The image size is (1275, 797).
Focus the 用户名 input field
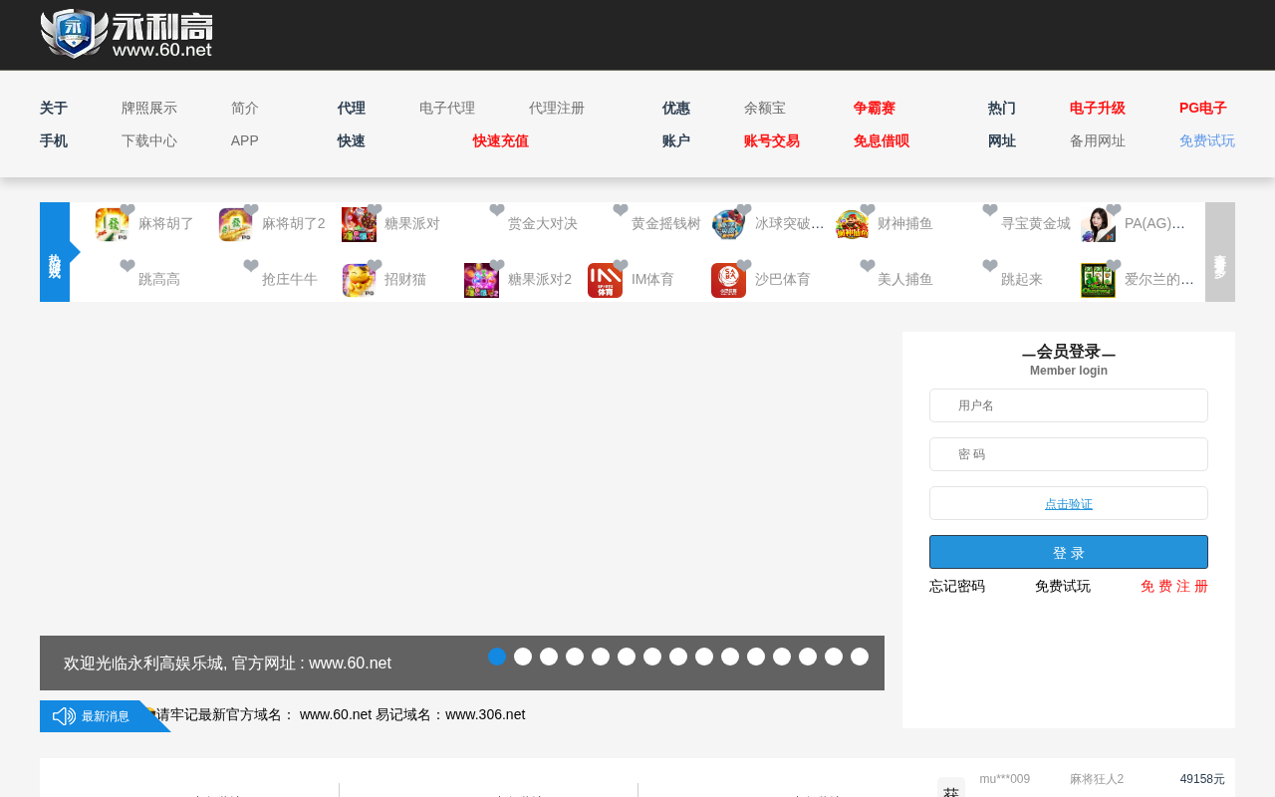(x=1069, y=405)
